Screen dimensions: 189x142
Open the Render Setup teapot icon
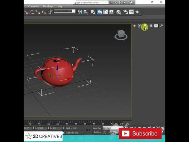[126, 12]
